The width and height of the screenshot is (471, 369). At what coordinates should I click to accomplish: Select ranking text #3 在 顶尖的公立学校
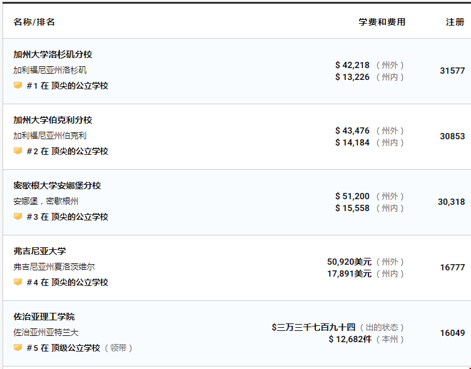(x=68, y=217)
